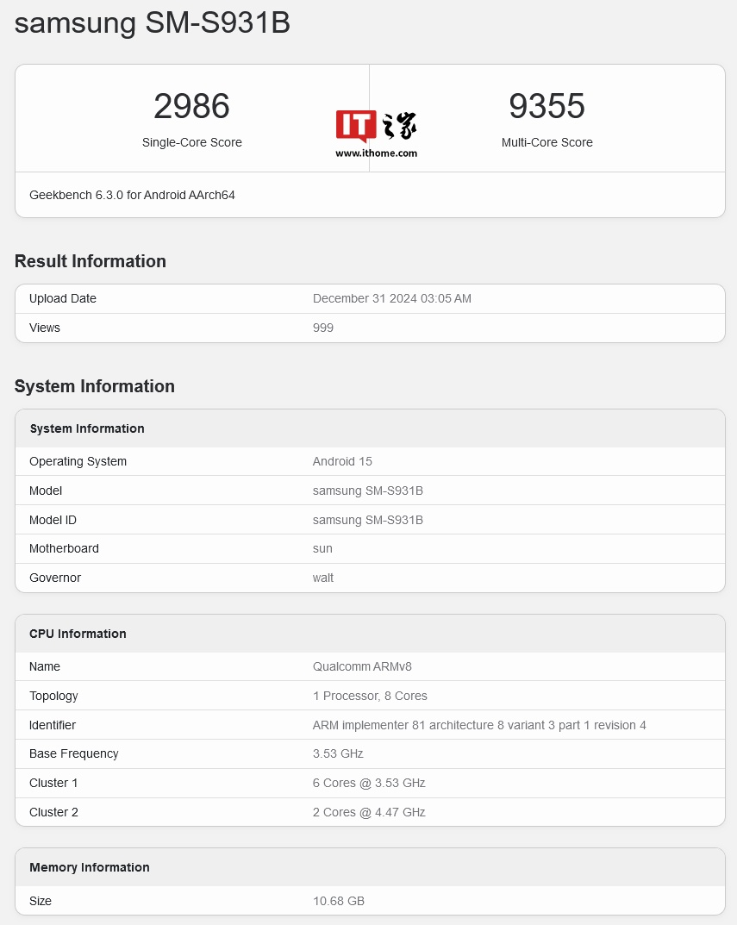Click the www.ithome.com URL text
737x925 pixels.
pos(376,153)
